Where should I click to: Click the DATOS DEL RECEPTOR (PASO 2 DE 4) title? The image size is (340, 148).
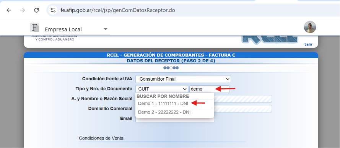[171, 61]
